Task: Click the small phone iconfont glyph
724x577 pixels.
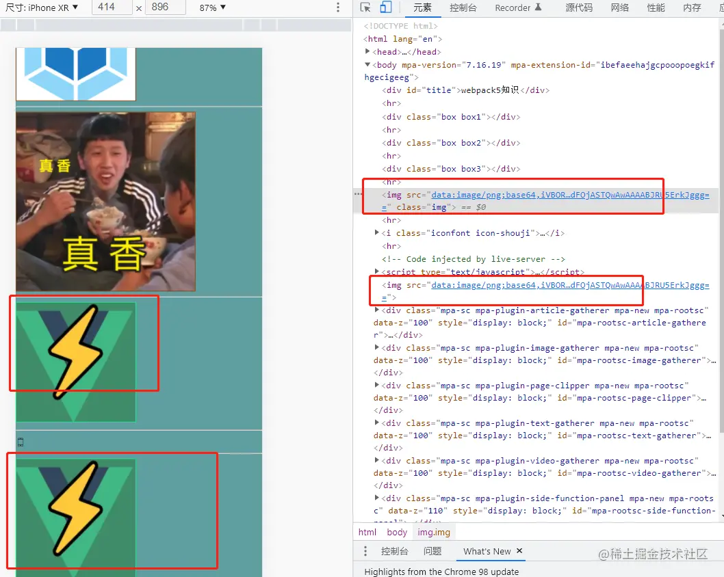Action: [x=21, y=442]
